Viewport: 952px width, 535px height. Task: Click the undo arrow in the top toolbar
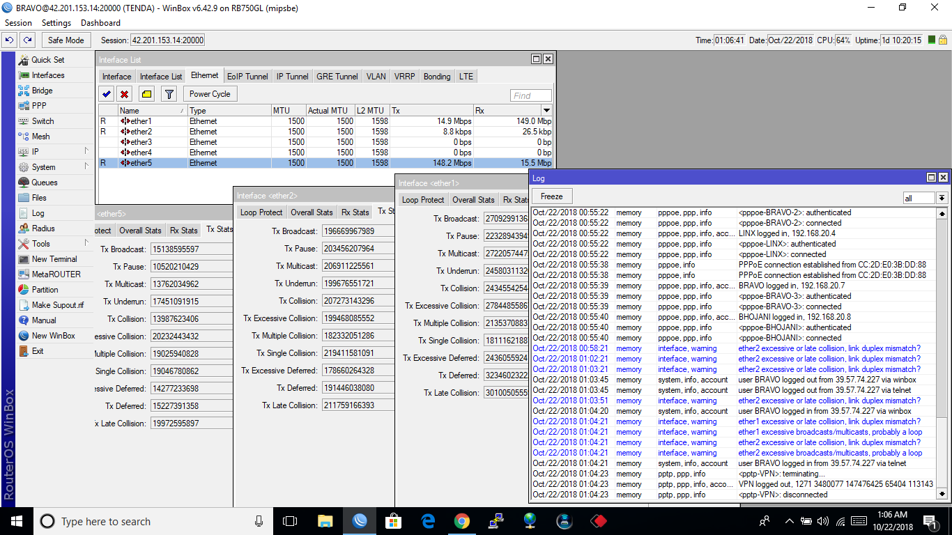(8, 40)
